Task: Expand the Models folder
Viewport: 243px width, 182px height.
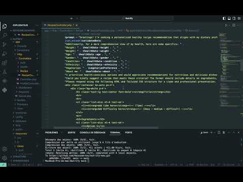Action: (21, 100)
